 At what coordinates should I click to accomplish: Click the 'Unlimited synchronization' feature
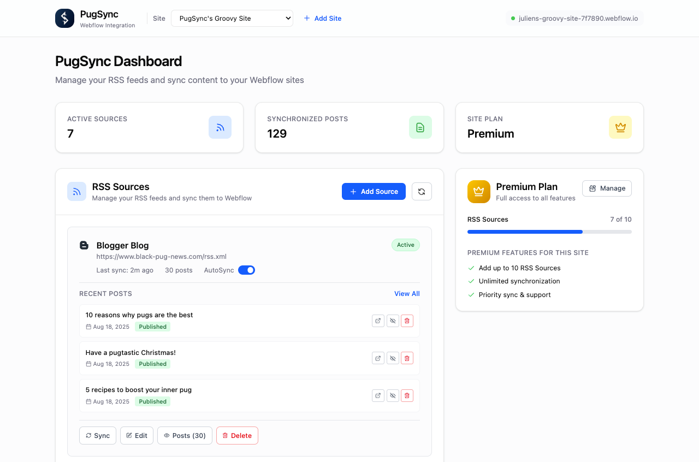tap(519, 281)
